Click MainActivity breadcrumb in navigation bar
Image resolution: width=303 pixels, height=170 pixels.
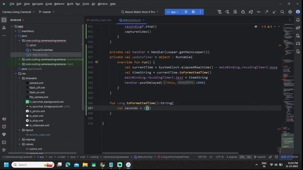pos(143,157)
